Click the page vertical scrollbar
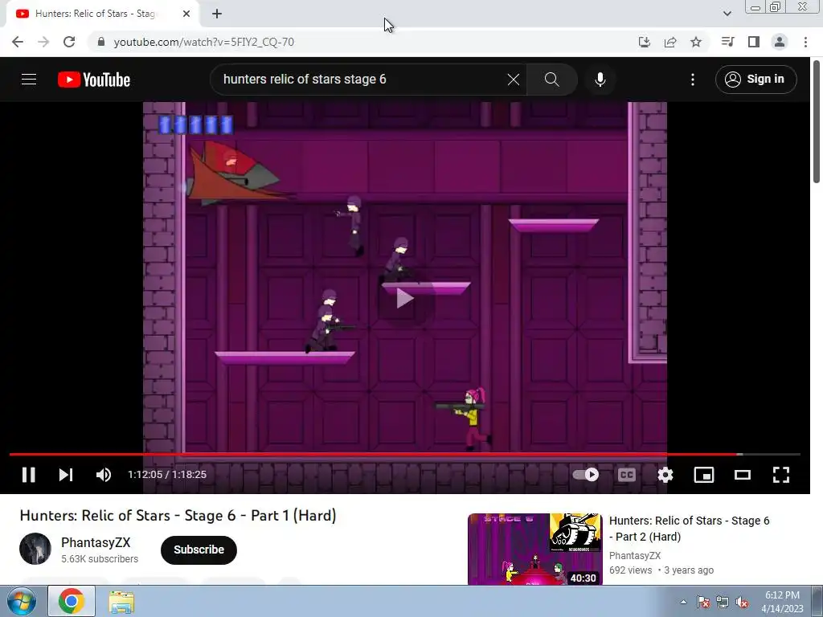823x617 pixels. [817, 122]
